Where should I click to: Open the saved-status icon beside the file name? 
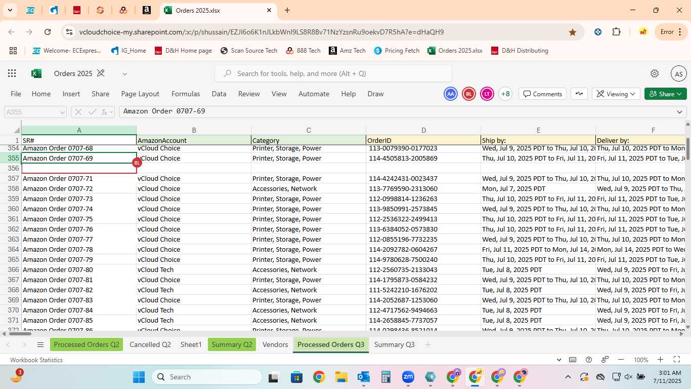[x=101, y=73]
